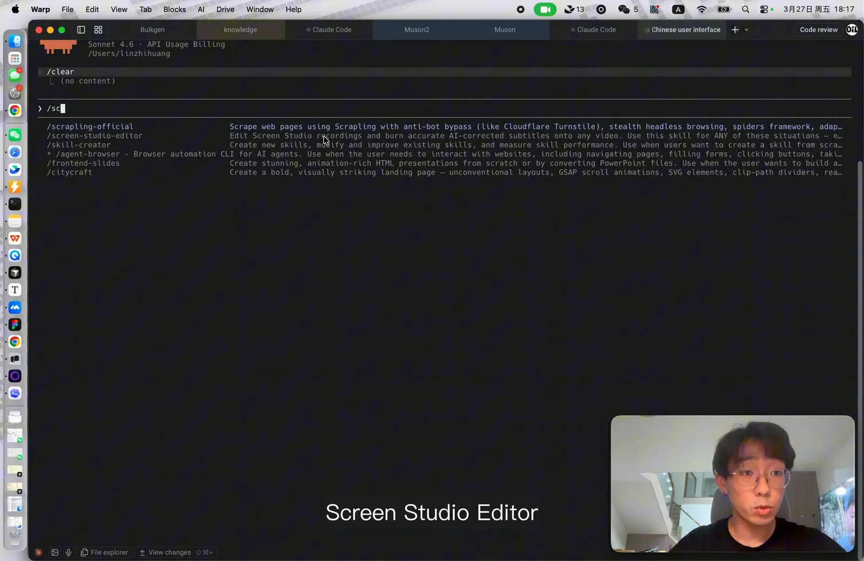Open the File menu
The width and height of the screenshot is (864, 561).
click(67, 9)
